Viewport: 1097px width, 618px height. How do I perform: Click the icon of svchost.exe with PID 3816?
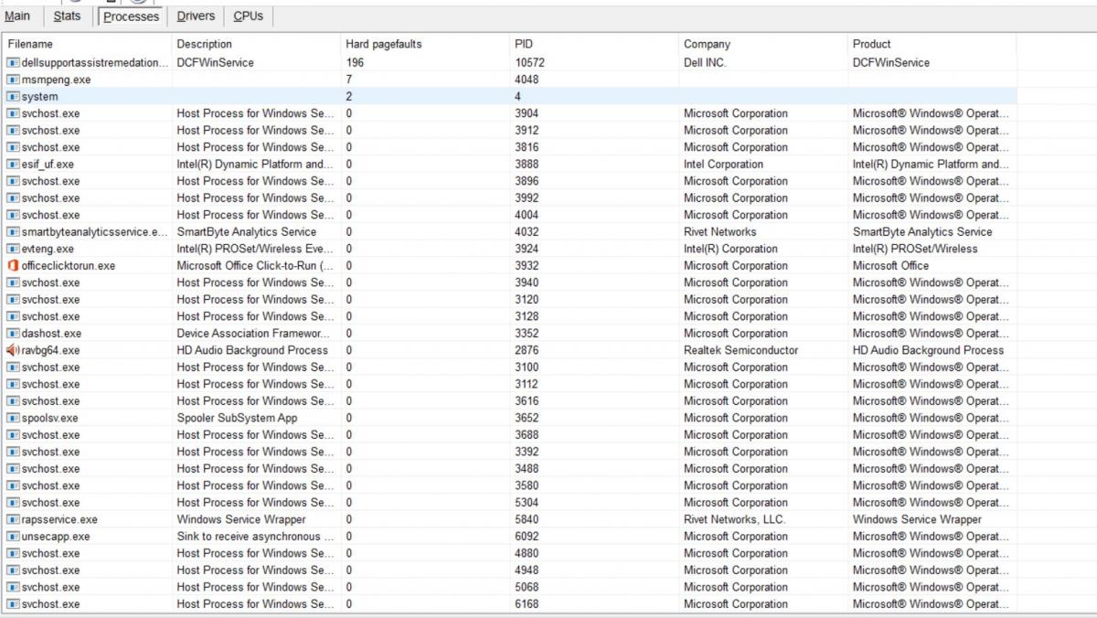click(x=14, y=147)
